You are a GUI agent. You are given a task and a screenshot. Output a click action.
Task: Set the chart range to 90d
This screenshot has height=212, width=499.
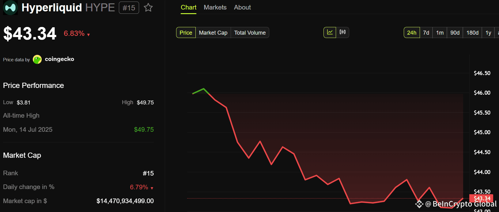[455, 33]
